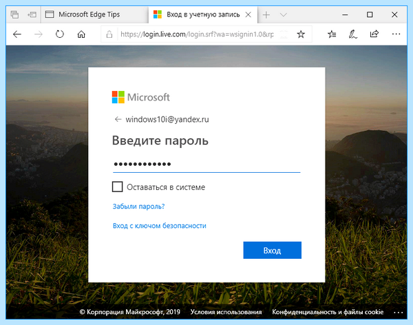
Task: Click Вход с ключом безопасности link
Action: coord(160,226)
